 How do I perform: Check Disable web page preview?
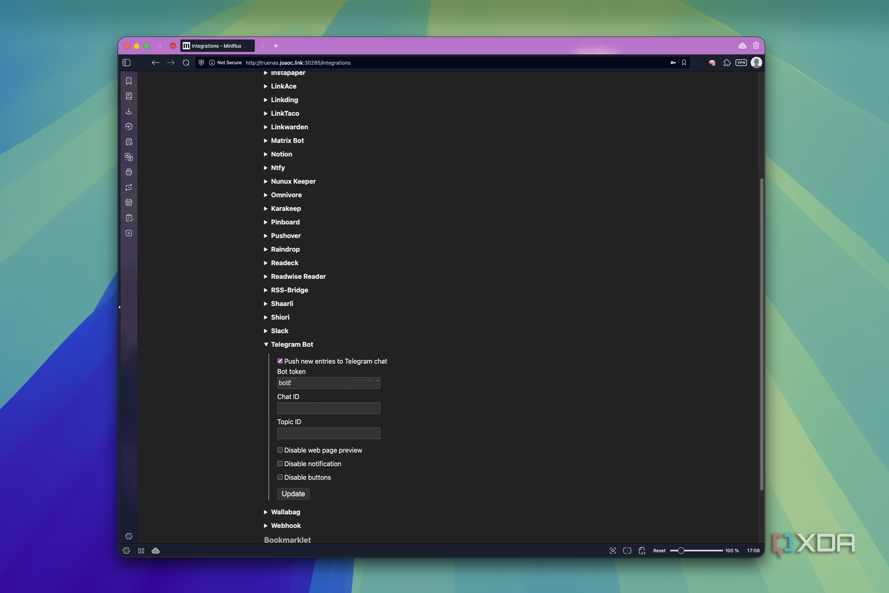280,450
